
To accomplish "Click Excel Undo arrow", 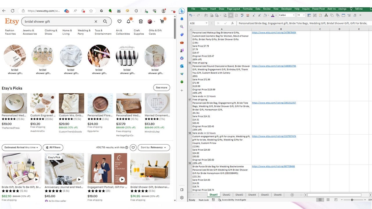I will click(x=191, y=15).
